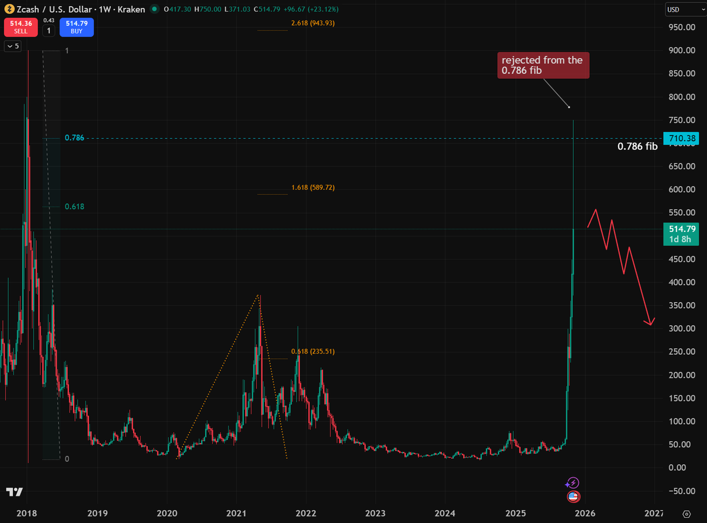Click the green 0.618 retracement level label
This screenshot has width=707, height=523.
click(75, 206)
